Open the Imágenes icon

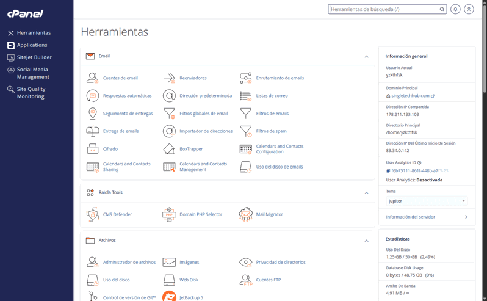[x=169, y=262]
